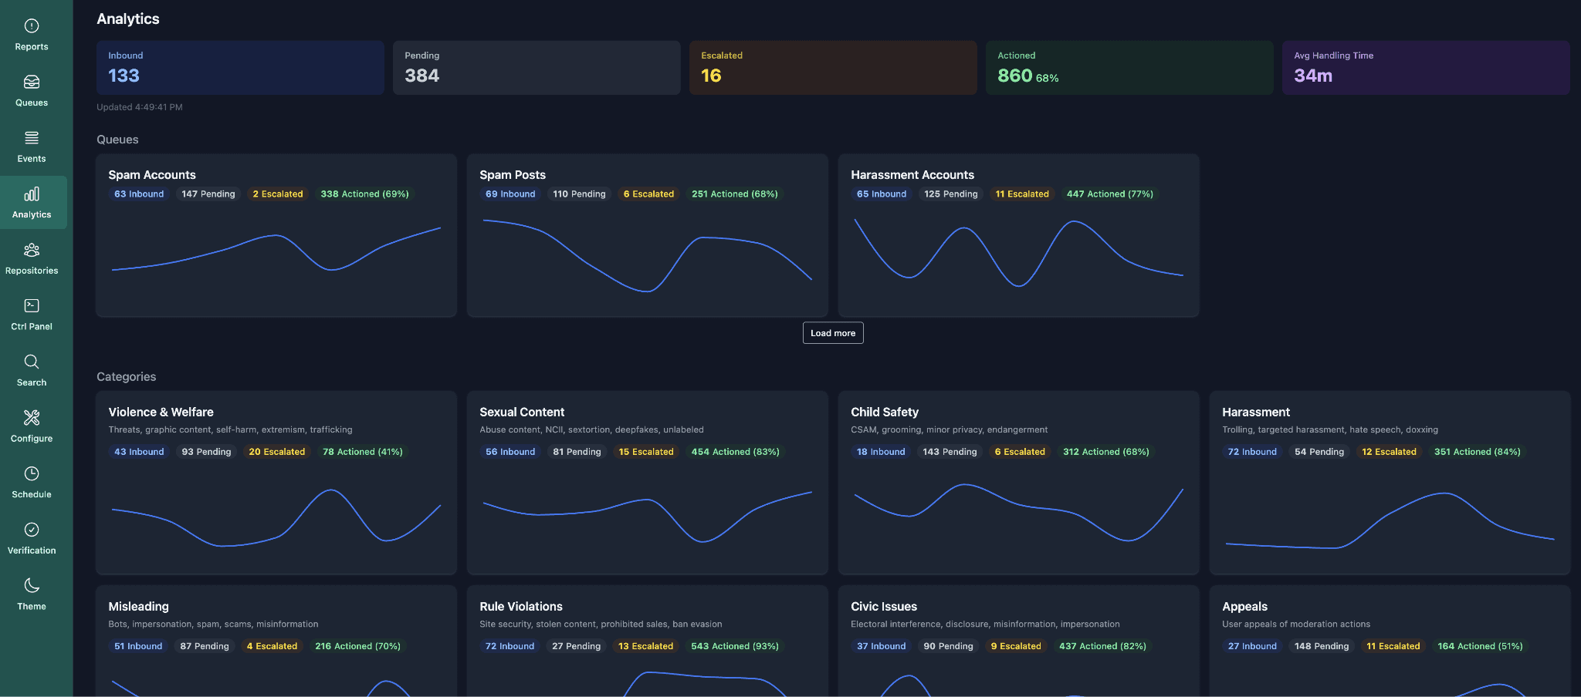Screen dimensions: 1581x697
Task: Open the Ctrl Panel terminal icon
Action: click(32, 306)
